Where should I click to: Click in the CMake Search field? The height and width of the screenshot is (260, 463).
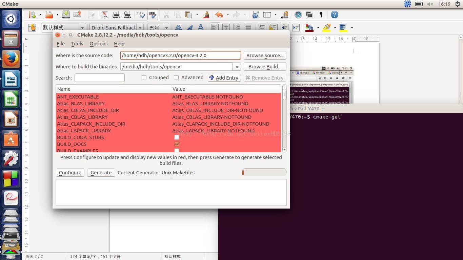click(100, 78)
